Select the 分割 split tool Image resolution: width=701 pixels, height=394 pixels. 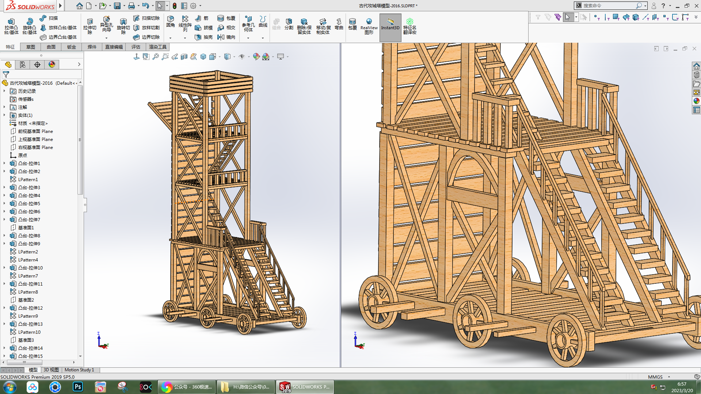289,24
